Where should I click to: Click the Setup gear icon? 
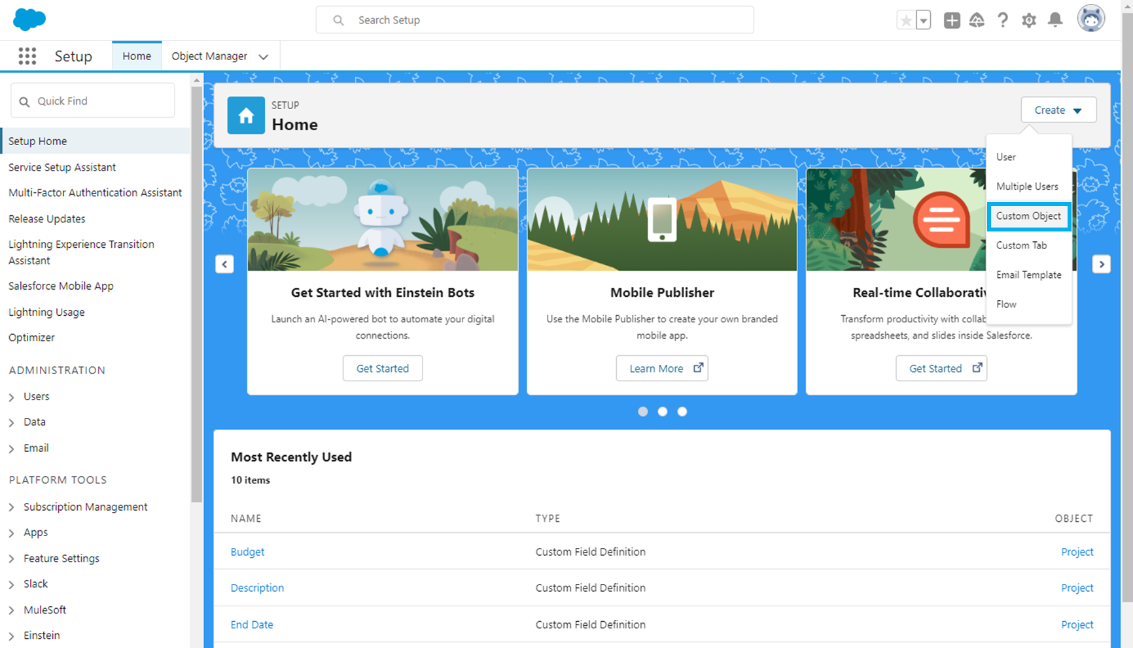(1029, 20)
